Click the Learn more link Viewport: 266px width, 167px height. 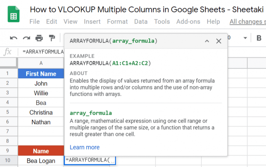coord(84,147)
